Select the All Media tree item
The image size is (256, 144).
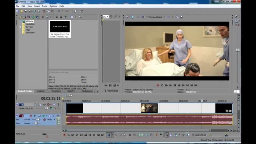(x=29, y=21)
